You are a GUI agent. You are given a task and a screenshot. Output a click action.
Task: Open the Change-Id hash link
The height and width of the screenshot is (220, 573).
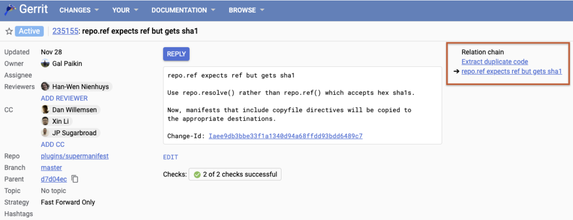[285, 136]
